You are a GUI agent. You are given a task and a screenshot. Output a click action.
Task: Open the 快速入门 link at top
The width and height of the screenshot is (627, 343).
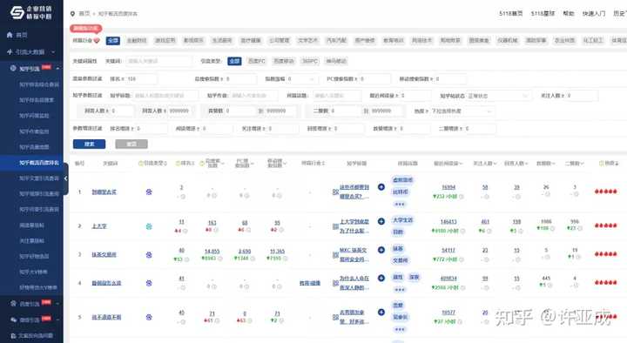594,13
